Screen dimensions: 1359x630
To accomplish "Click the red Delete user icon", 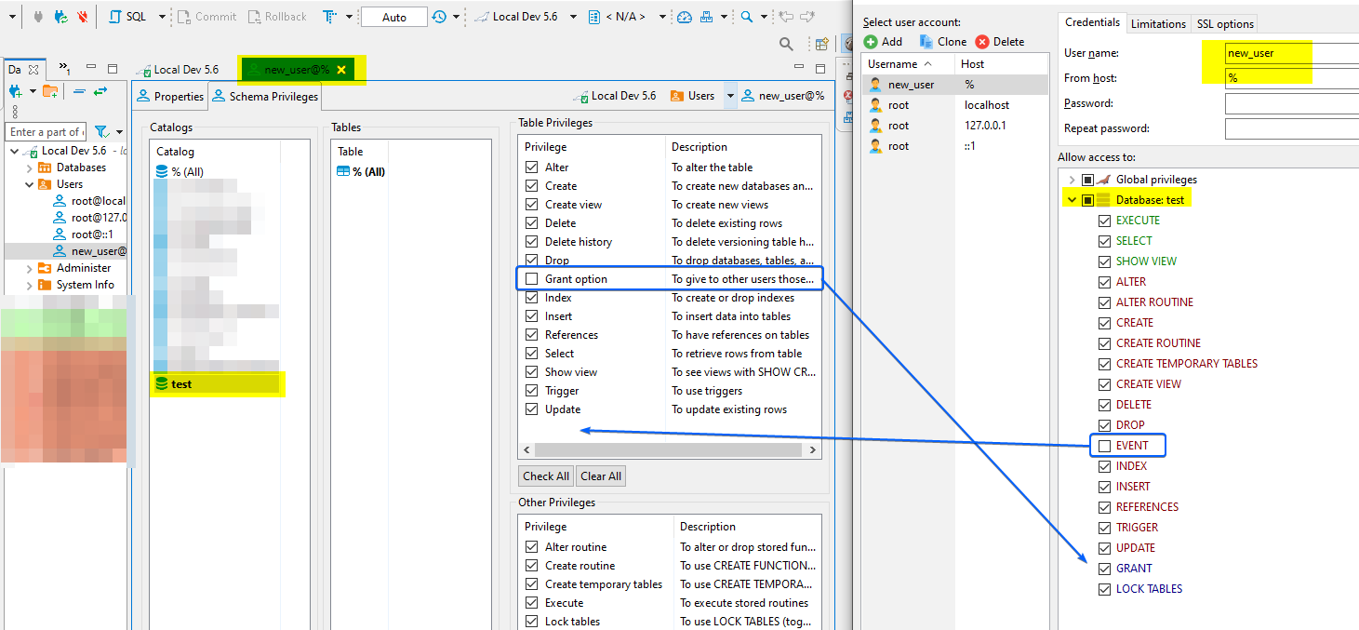I will coord(982,42).
